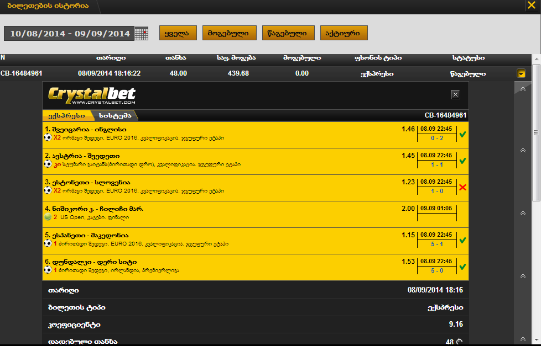Click the bottom double-chevron up arrow
Image resolution: width=541 pixels, height=346 pixels.
click(523, 339)
